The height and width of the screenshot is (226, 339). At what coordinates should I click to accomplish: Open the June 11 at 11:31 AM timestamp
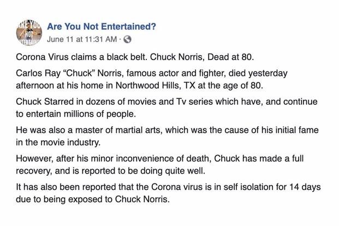click(82, 39)
